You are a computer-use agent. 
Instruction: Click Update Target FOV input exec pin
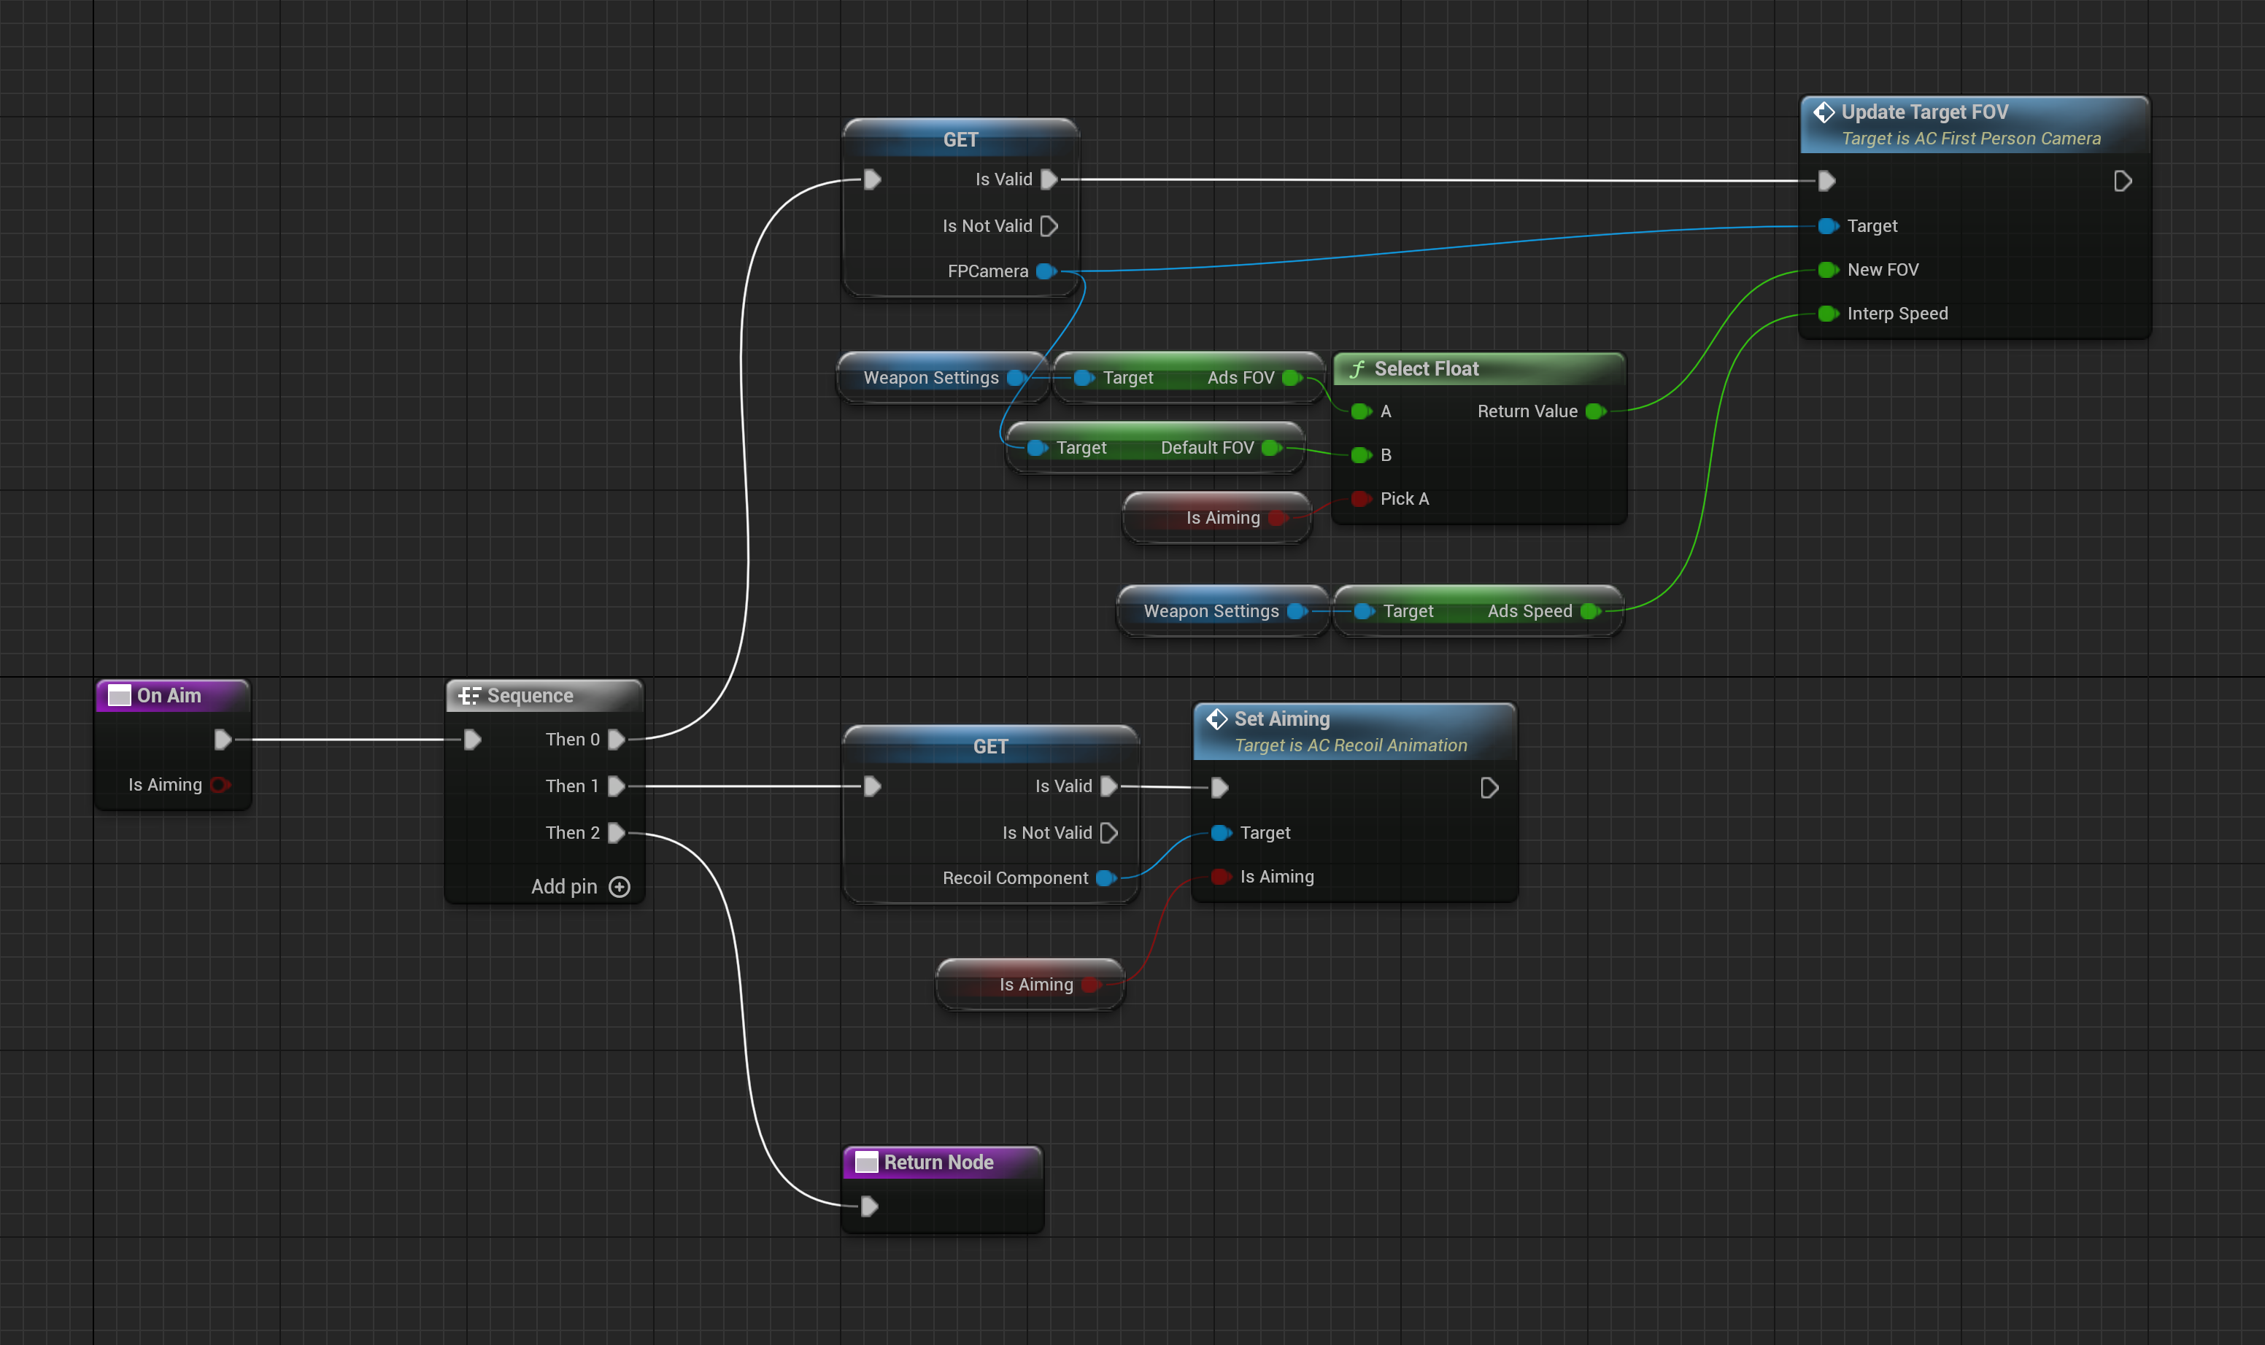[1827, 182]
